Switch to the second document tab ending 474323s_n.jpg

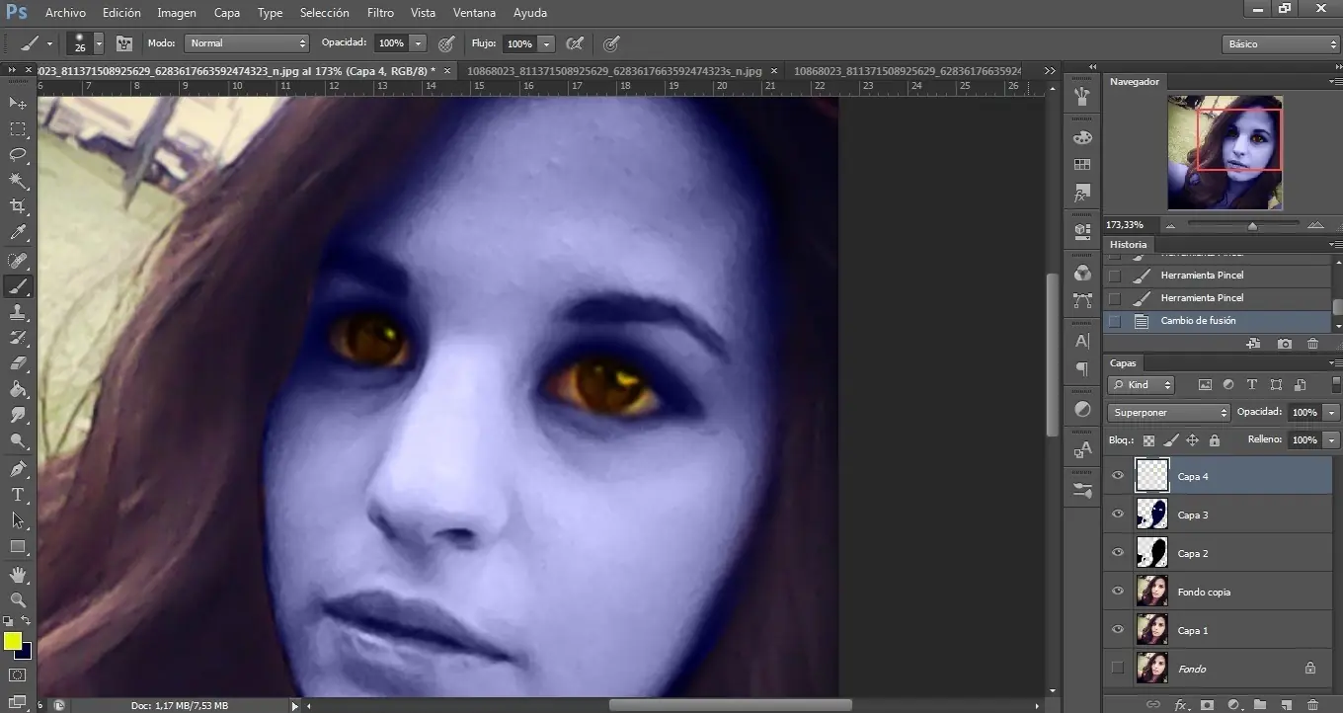tap(613, 71)
